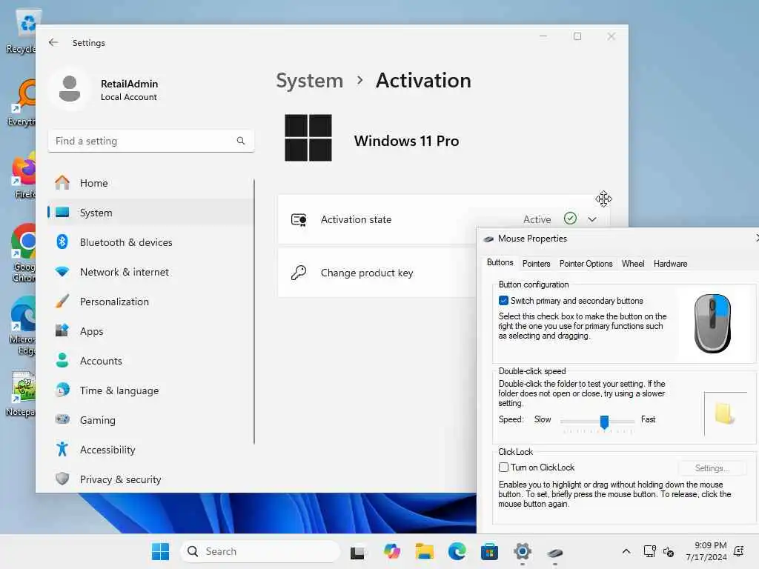
Task: Switch to the Buttons tab in Mouse Properties
Action: pyautogui.click(x=500, y=263)
